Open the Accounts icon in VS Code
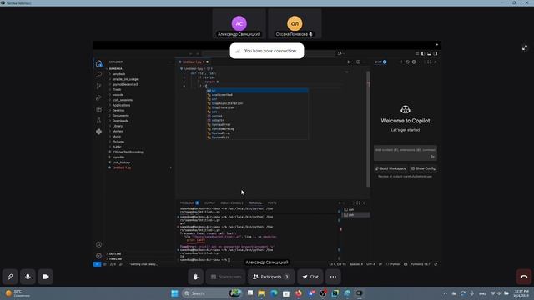Viewport: 534px width, 300px height. (98, 244)
